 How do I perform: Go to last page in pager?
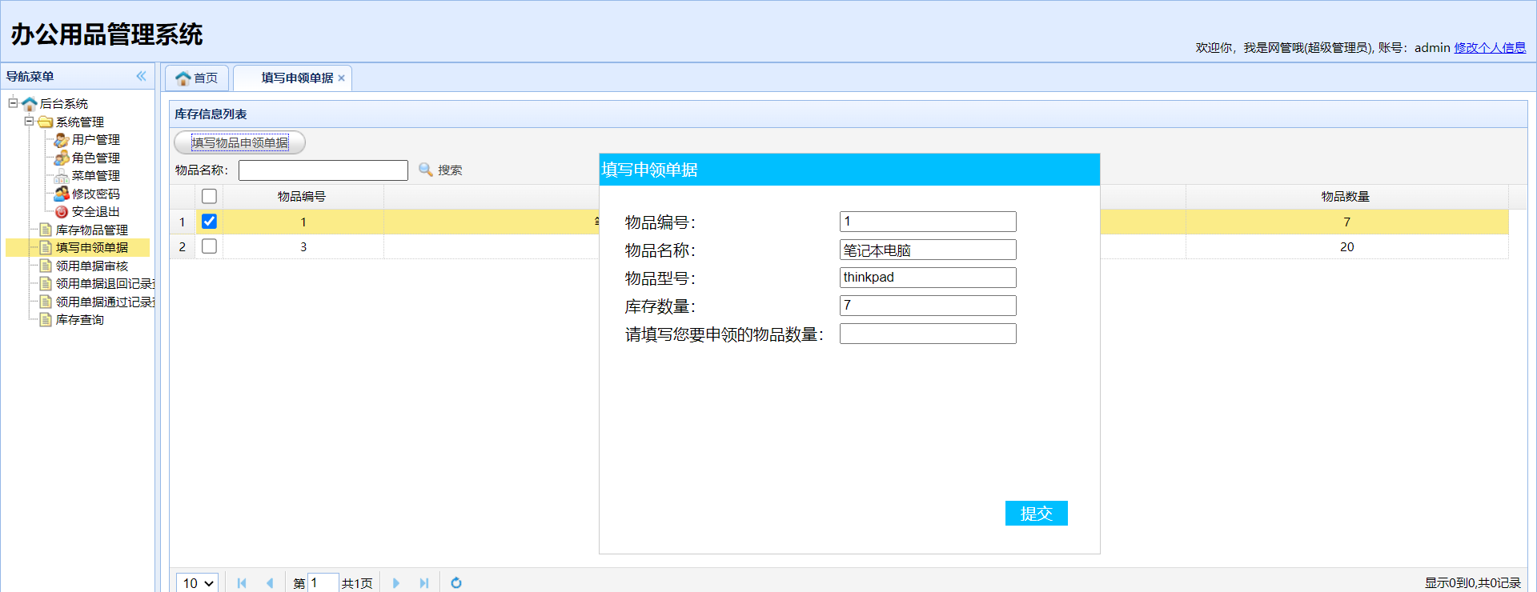(x=423, y=583)
